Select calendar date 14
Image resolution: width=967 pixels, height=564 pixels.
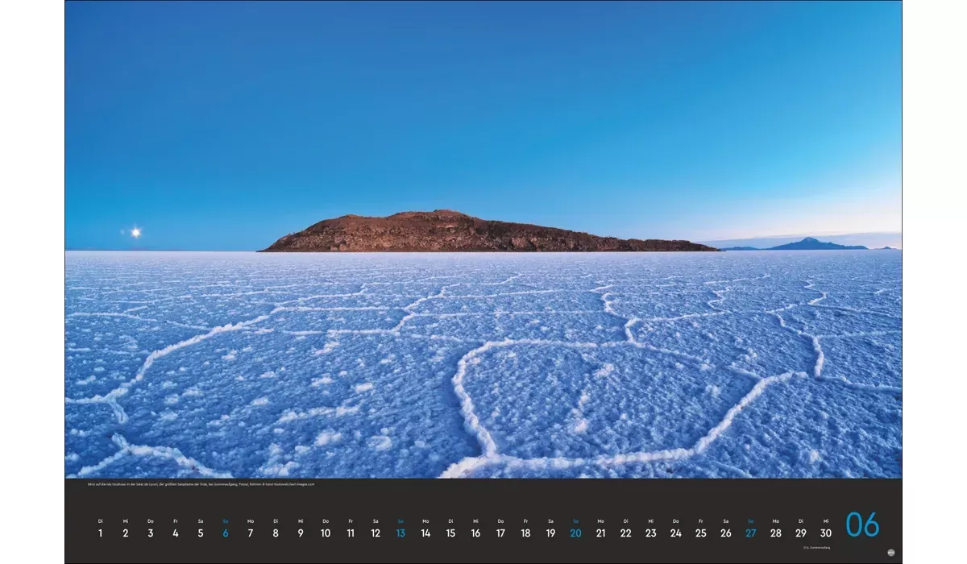pos(425,533)
